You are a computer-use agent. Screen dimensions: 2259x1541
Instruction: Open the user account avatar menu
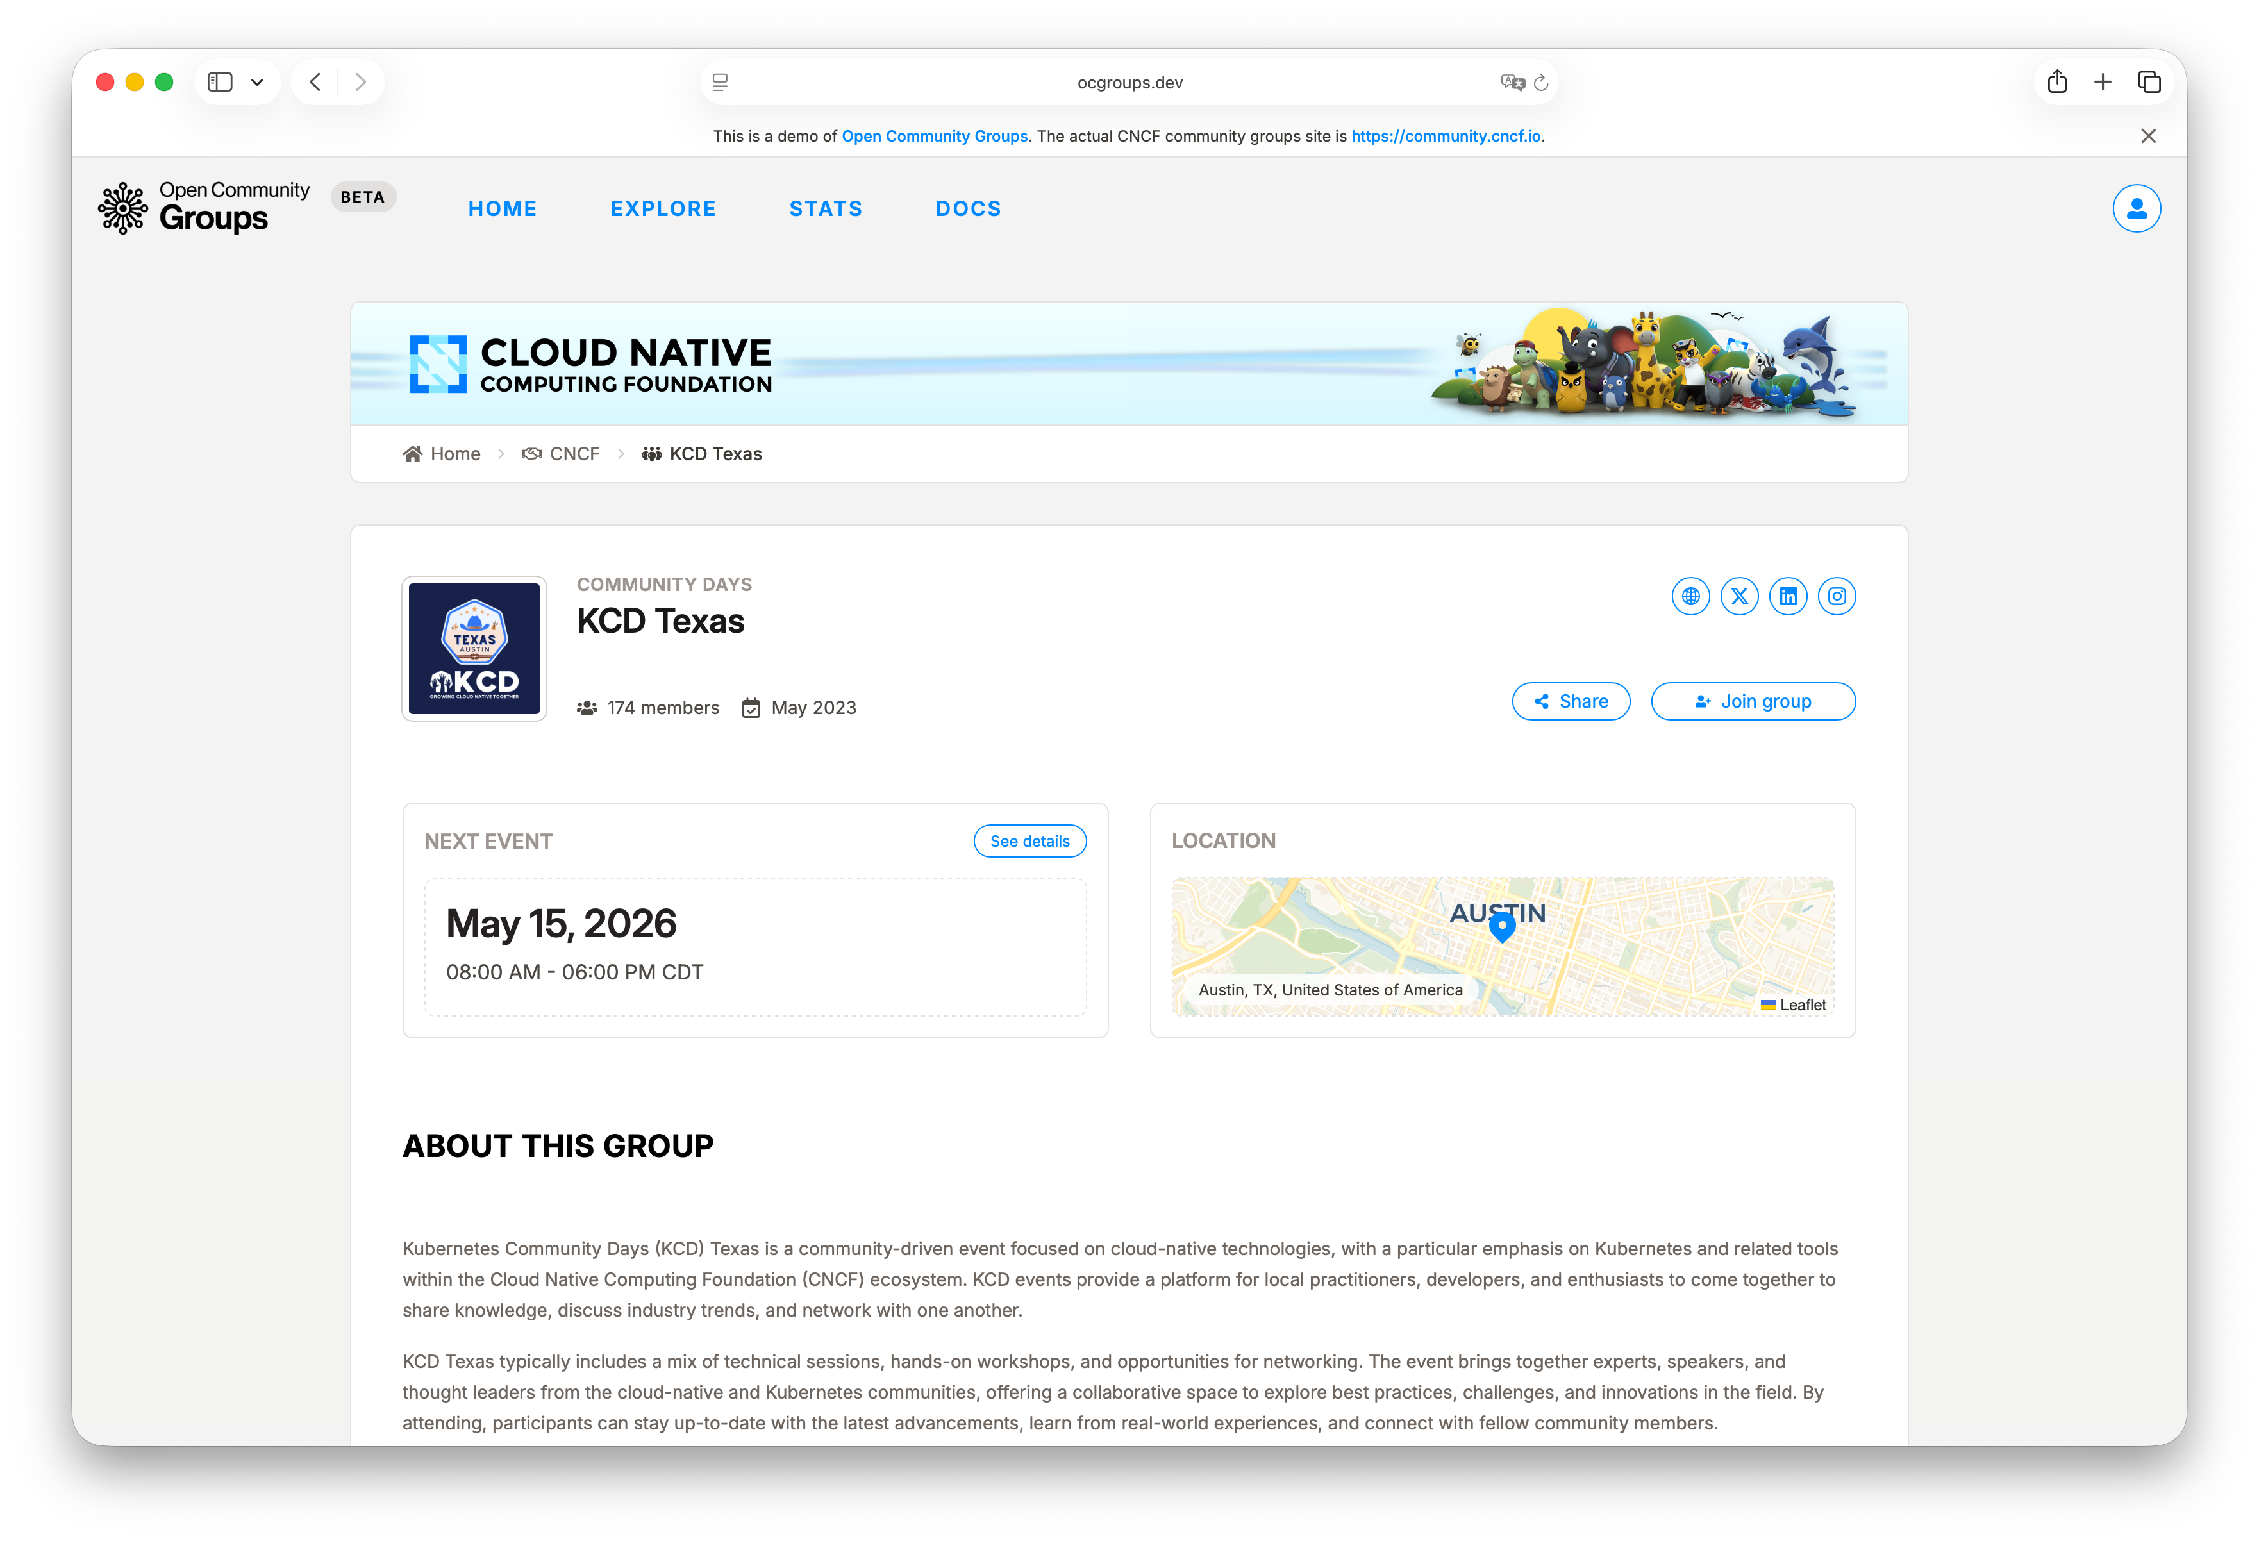[x=2137, y=208]
